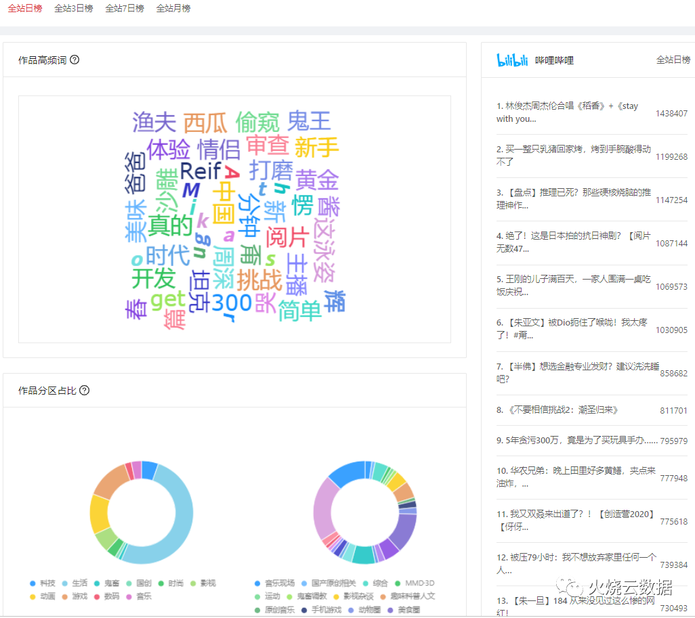Click the blue 音乐现场 segment in right donut
The height and width of the screenshot is (618, 695).
coord(348,472)
